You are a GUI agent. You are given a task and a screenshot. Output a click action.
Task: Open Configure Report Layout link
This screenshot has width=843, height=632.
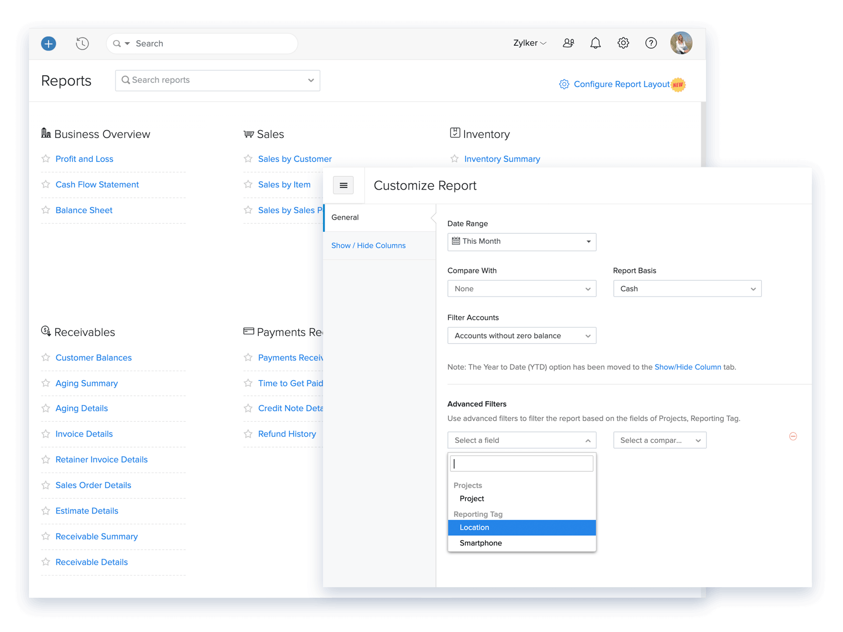pyautogui.click(x=621, y=84)
